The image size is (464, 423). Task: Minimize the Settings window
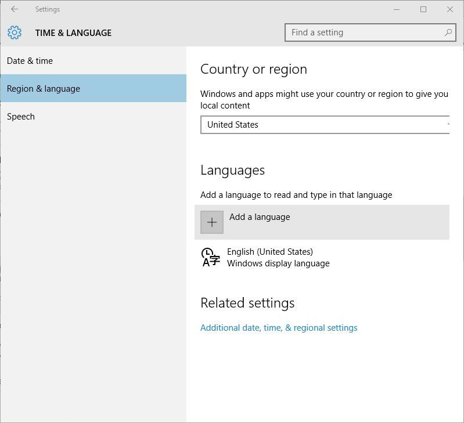point(397,9)
